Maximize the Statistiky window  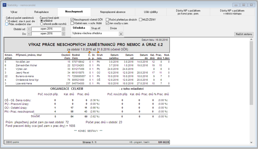coord(243,5)
